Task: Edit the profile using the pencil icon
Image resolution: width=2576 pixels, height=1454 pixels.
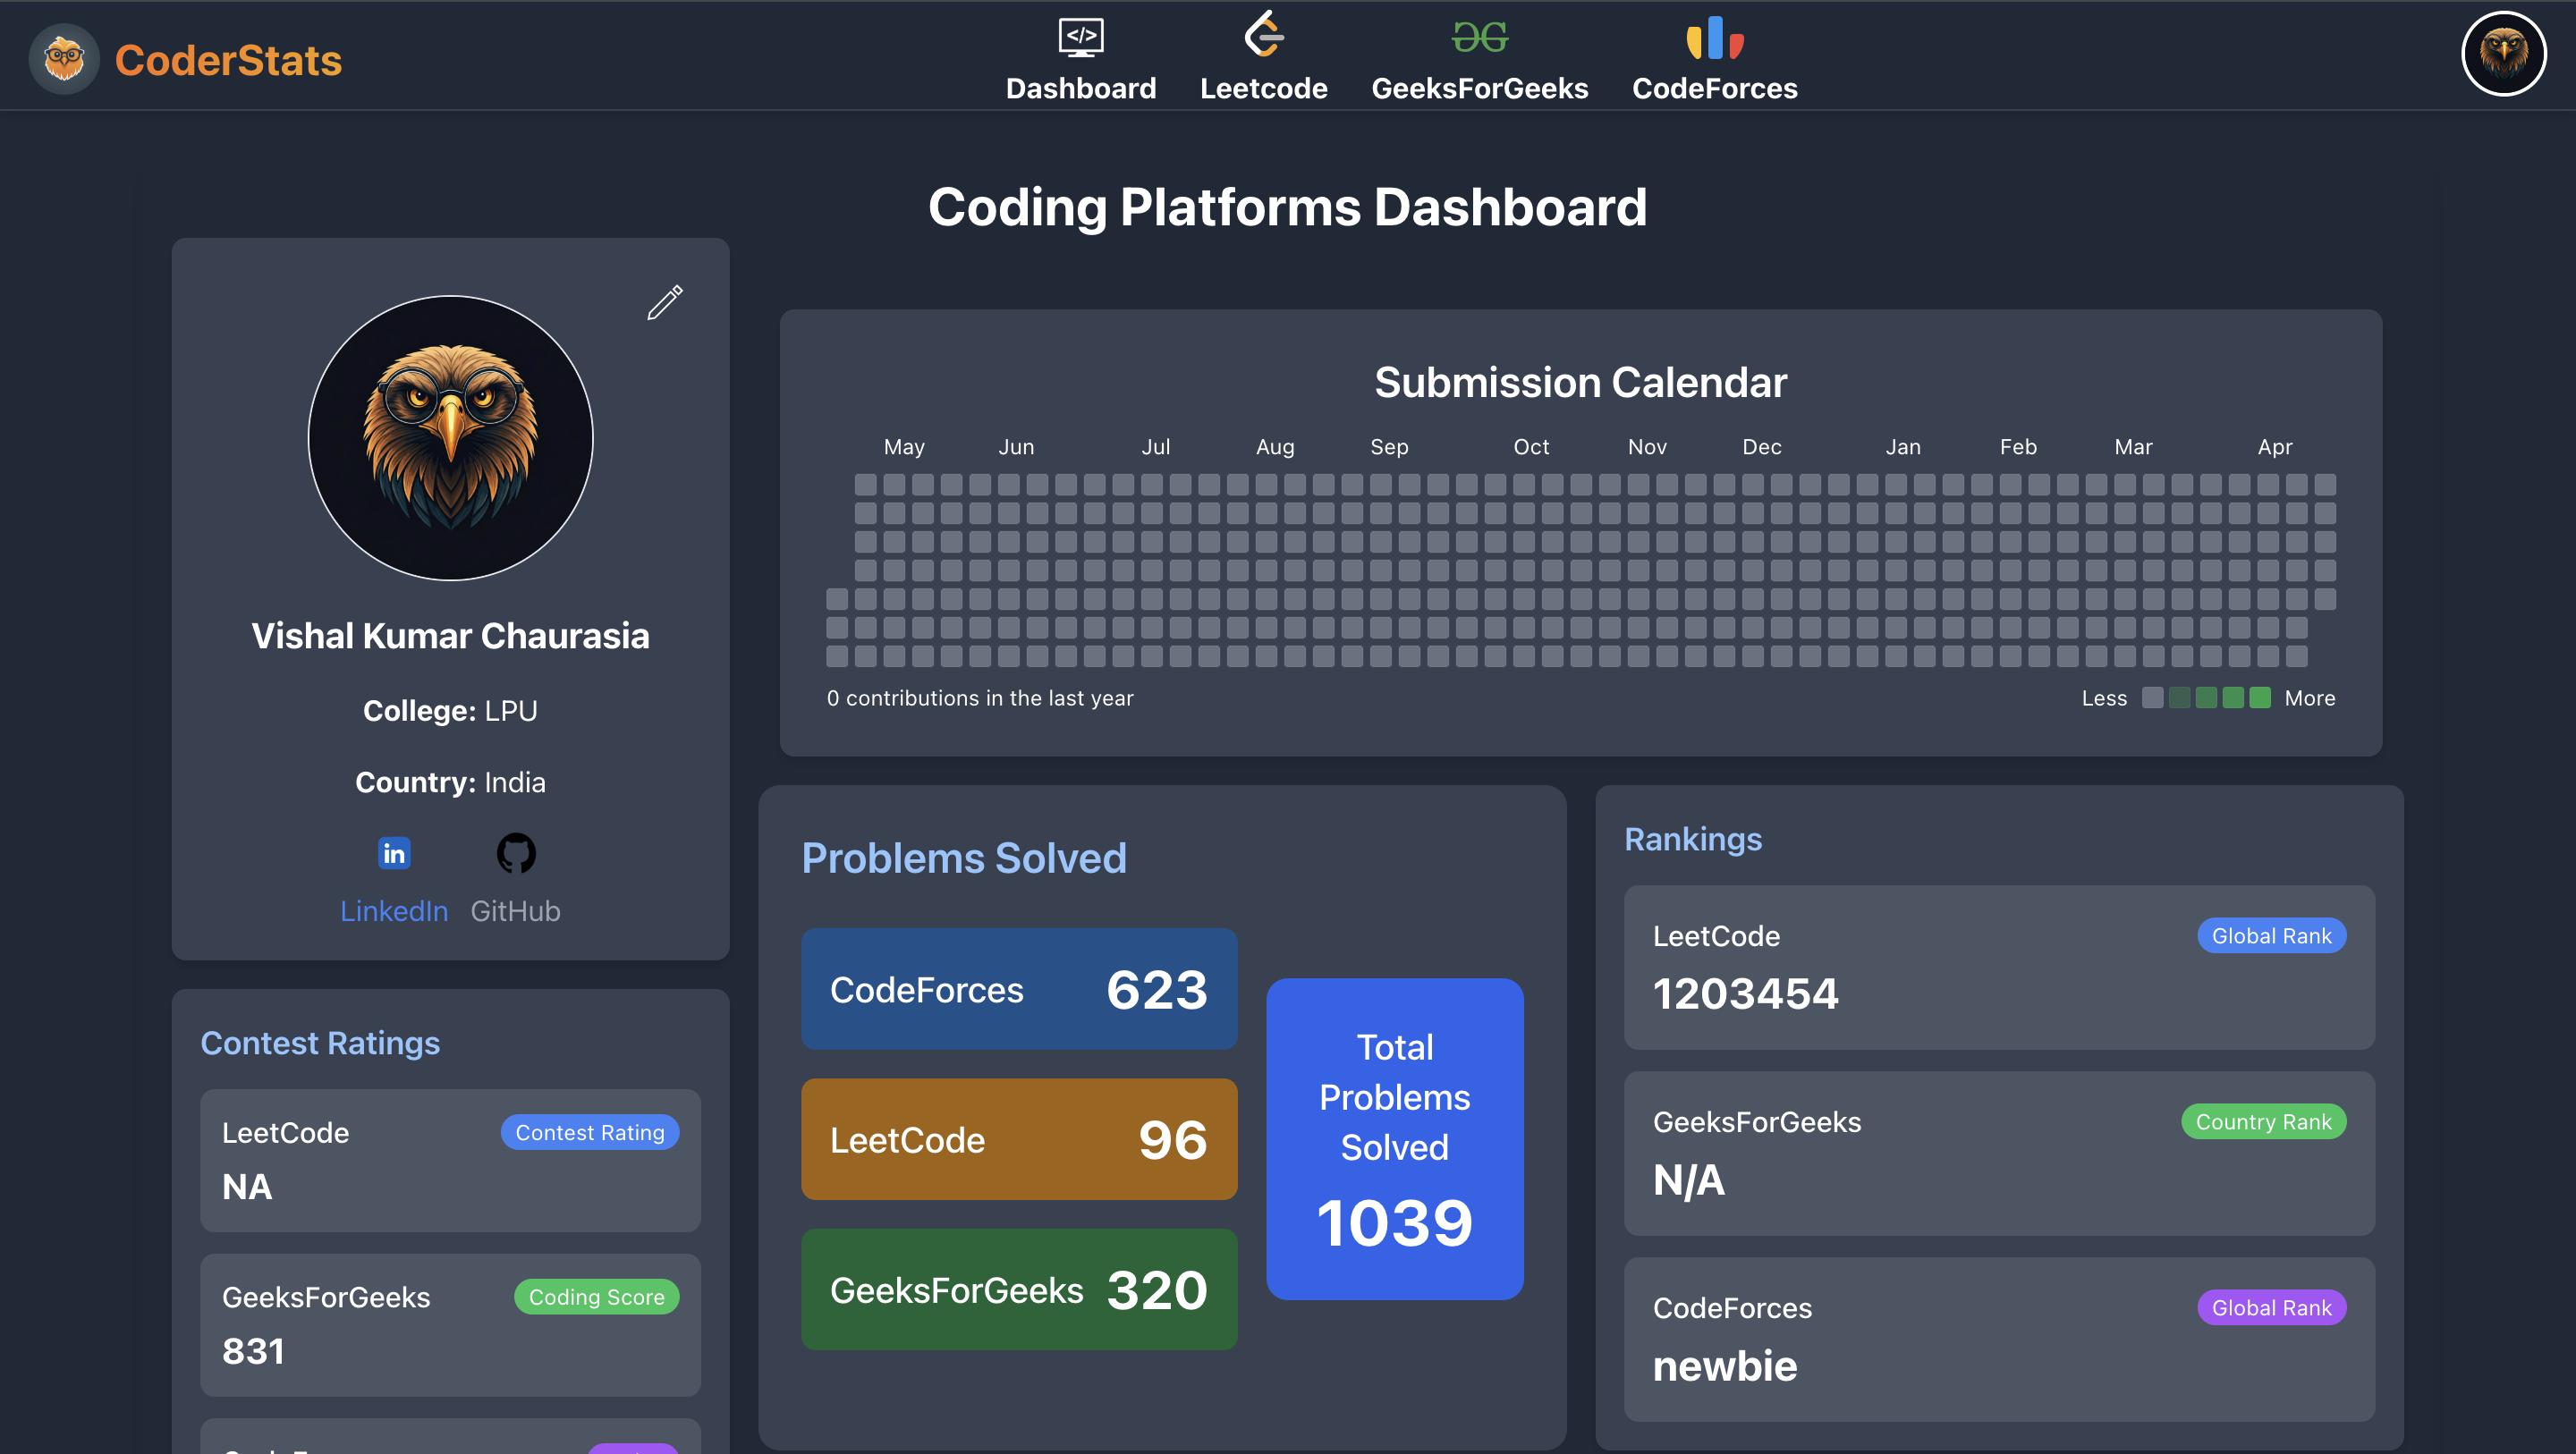Action: 665,302
